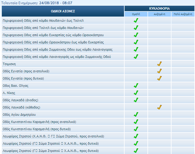Click green checkmark for Περιφερειακή Οδός Μουδανιών έως Τούνελ

pyautogui.click(x=136, y=20)
